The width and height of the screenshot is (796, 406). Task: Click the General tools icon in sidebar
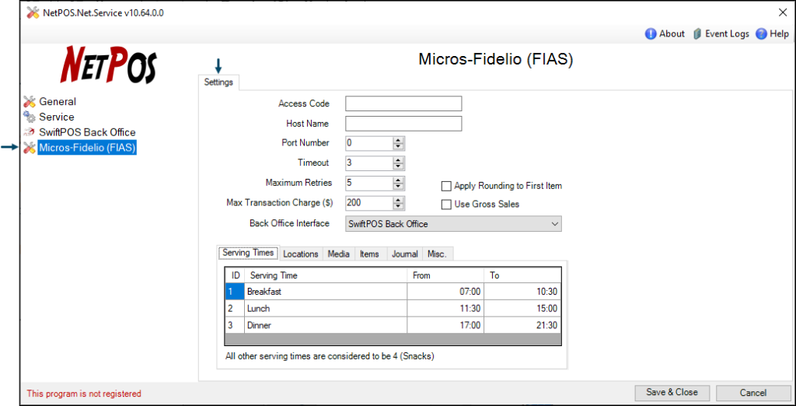[30, 102]
